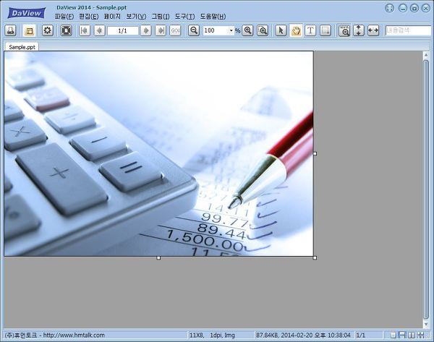
Task: Click the bottom-center resize handle of the image
Action: point(158,258)
